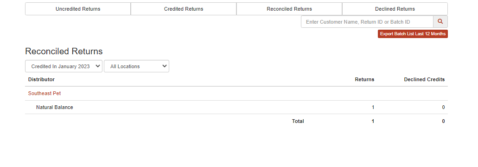Click the Distributor column header
This screenshot has height=167, width=478.
(x=41, y=79)
